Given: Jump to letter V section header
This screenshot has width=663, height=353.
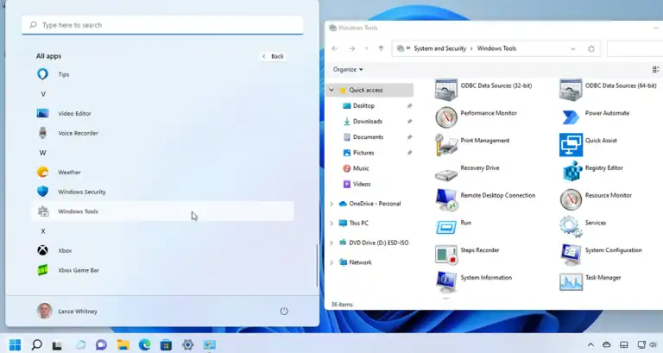Looking at the screenshot, I should click(x=42, y=94).
